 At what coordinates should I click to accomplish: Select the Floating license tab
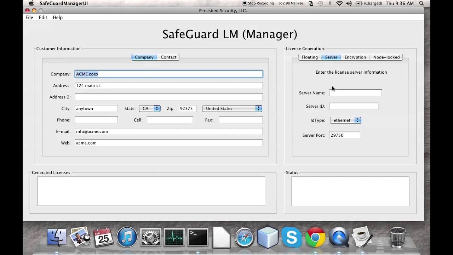tap(310, 57)
